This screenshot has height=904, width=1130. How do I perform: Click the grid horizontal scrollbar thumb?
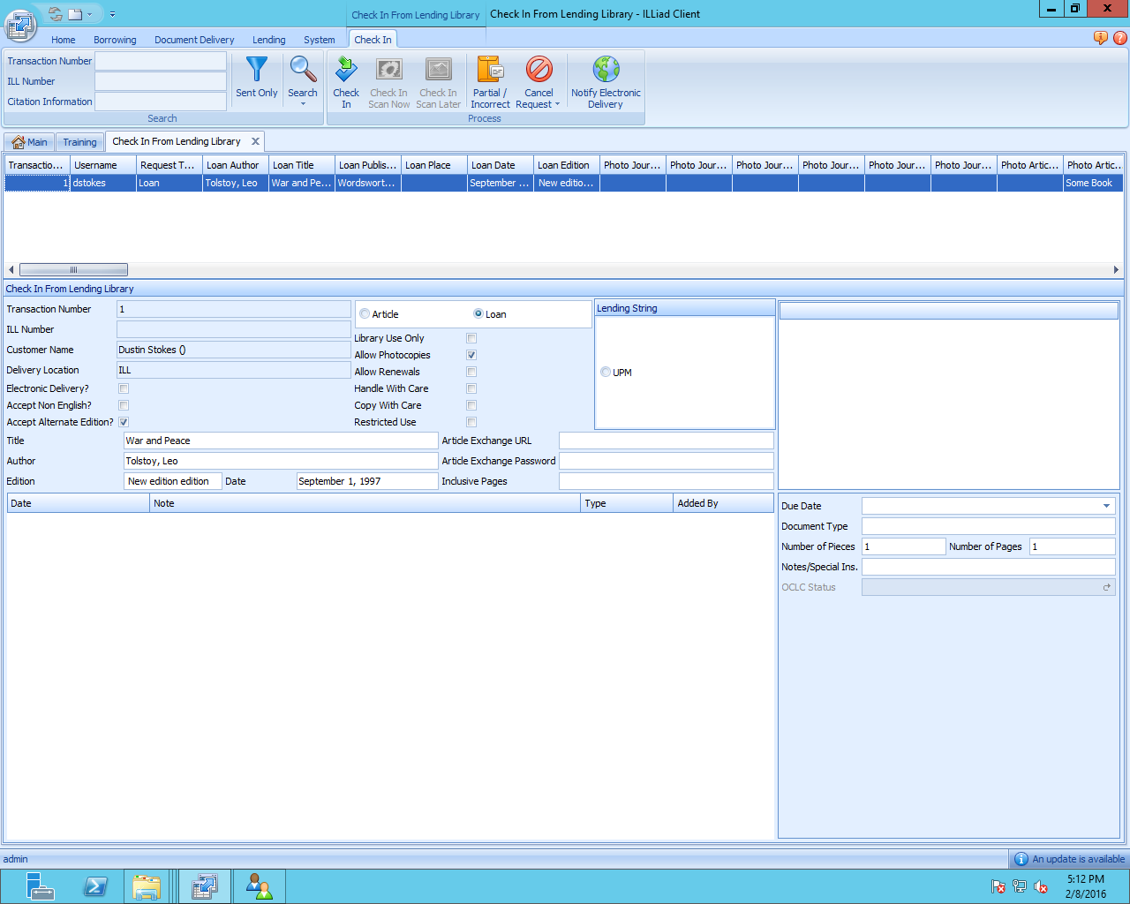click(73, 270)
